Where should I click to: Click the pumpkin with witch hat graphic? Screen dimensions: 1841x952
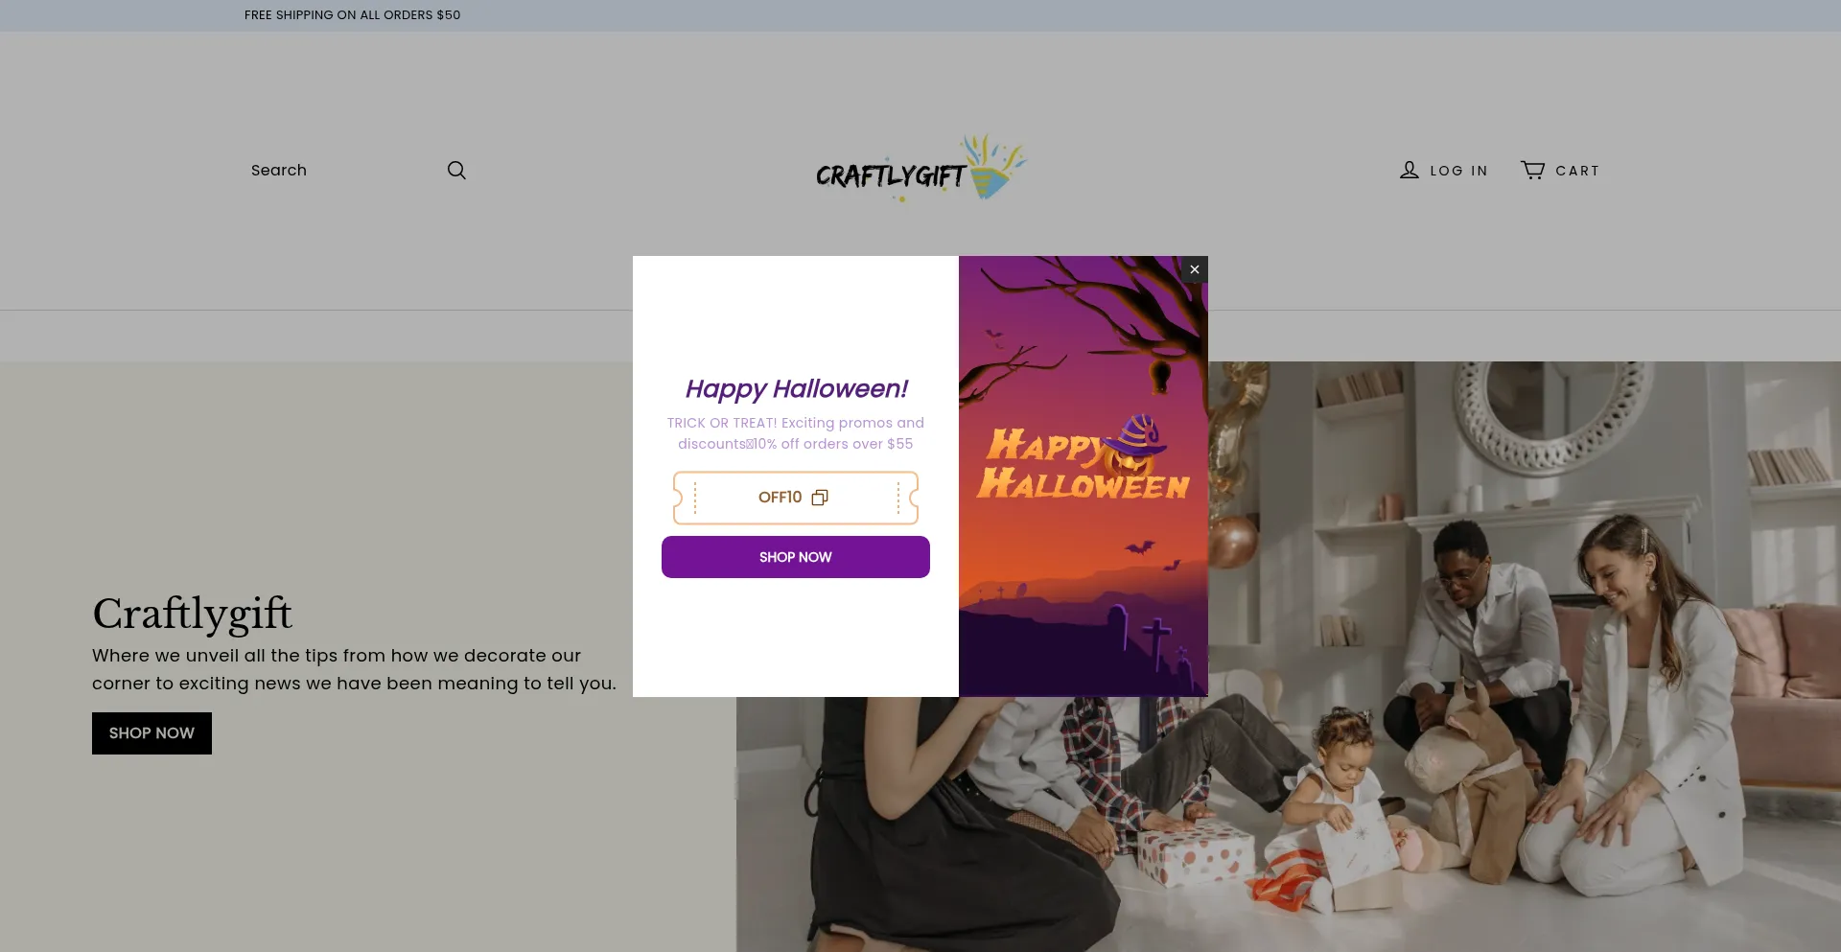tap(1133, 445)
